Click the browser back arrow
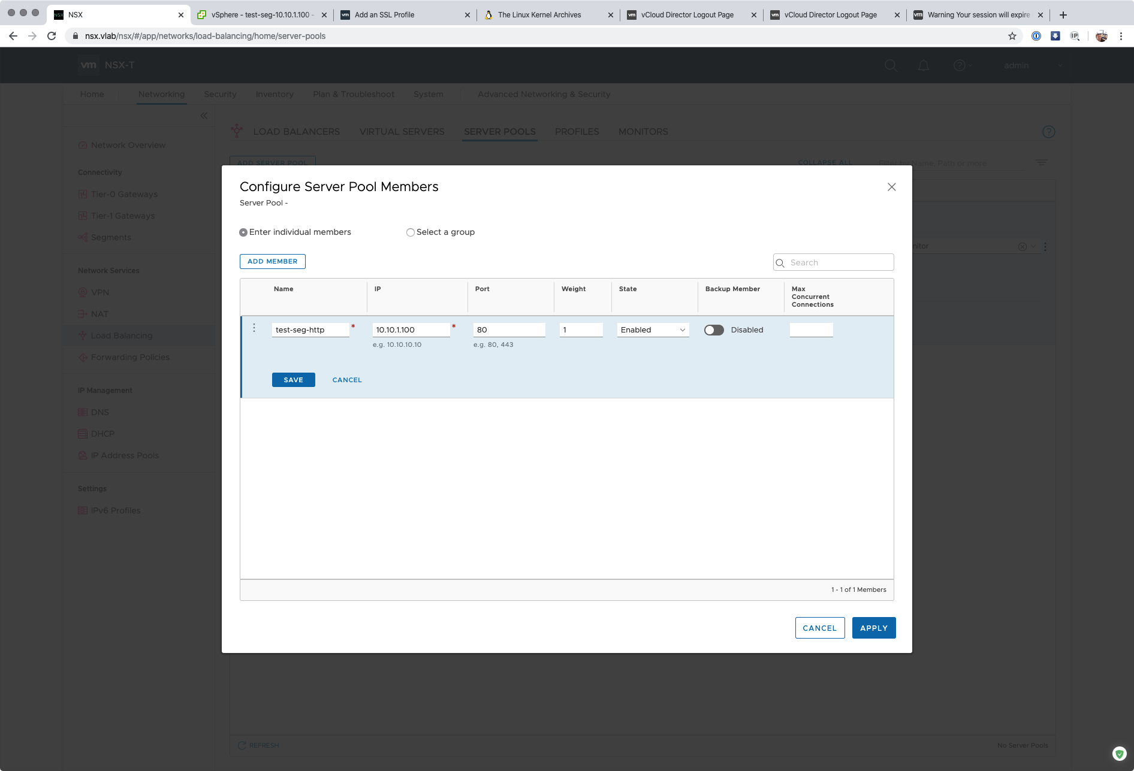The height and width of the screenshot is (771, 1134). pos(13,36)
